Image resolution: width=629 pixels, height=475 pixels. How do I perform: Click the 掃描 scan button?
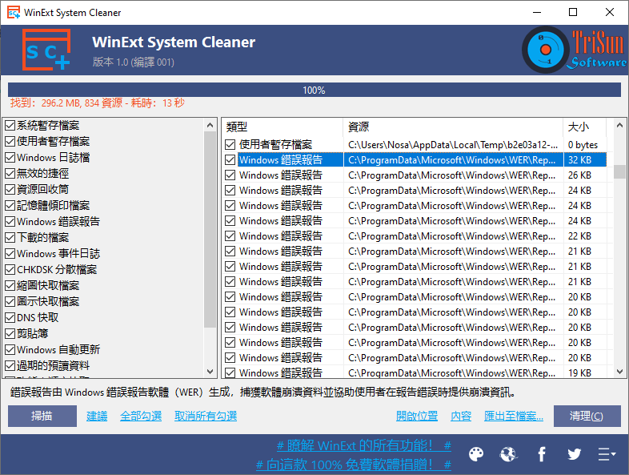(42, 416)
